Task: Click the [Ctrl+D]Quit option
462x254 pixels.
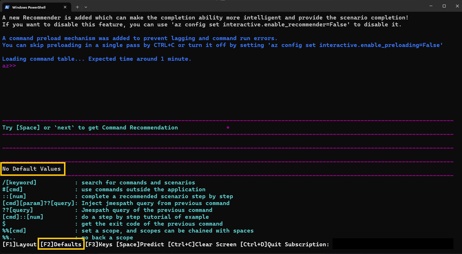Action: tap(261, 244)
